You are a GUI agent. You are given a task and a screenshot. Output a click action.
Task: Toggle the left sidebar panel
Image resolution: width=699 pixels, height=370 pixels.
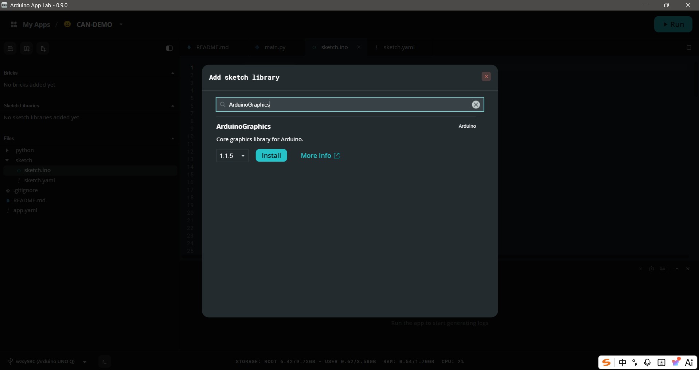[x=169, y=48]
